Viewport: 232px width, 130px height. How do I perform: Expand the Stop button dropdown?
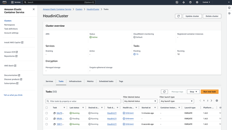click(x=193, y=92)
